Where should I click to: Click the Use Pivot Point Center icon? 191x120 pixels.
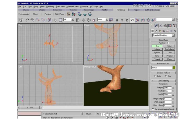[111, 20]
